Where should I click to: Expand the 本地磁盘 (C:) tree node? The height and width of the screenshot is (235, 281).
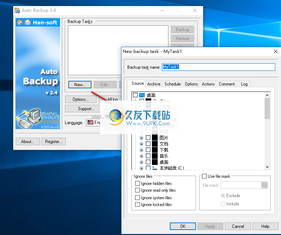click(x=142, y=168)
